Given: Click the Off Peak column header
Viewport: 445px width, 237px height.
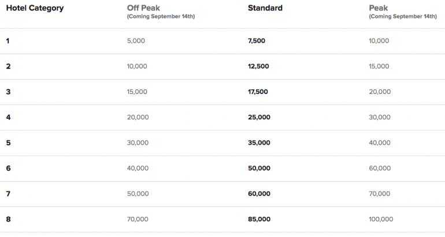Looking at the screenshot, I should tap(143, 8).
